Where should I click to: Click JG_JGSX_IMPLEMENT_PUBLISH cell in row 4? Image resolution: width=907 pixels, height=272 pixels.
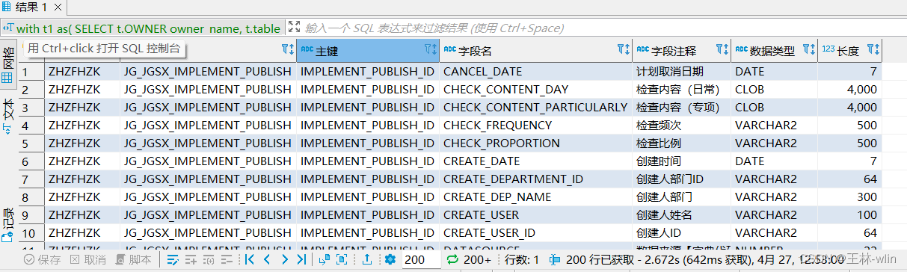pos(208,126)
